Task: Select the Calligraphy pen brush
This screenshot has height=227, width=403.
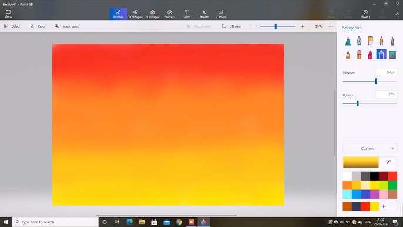Action: pos(359,41)
